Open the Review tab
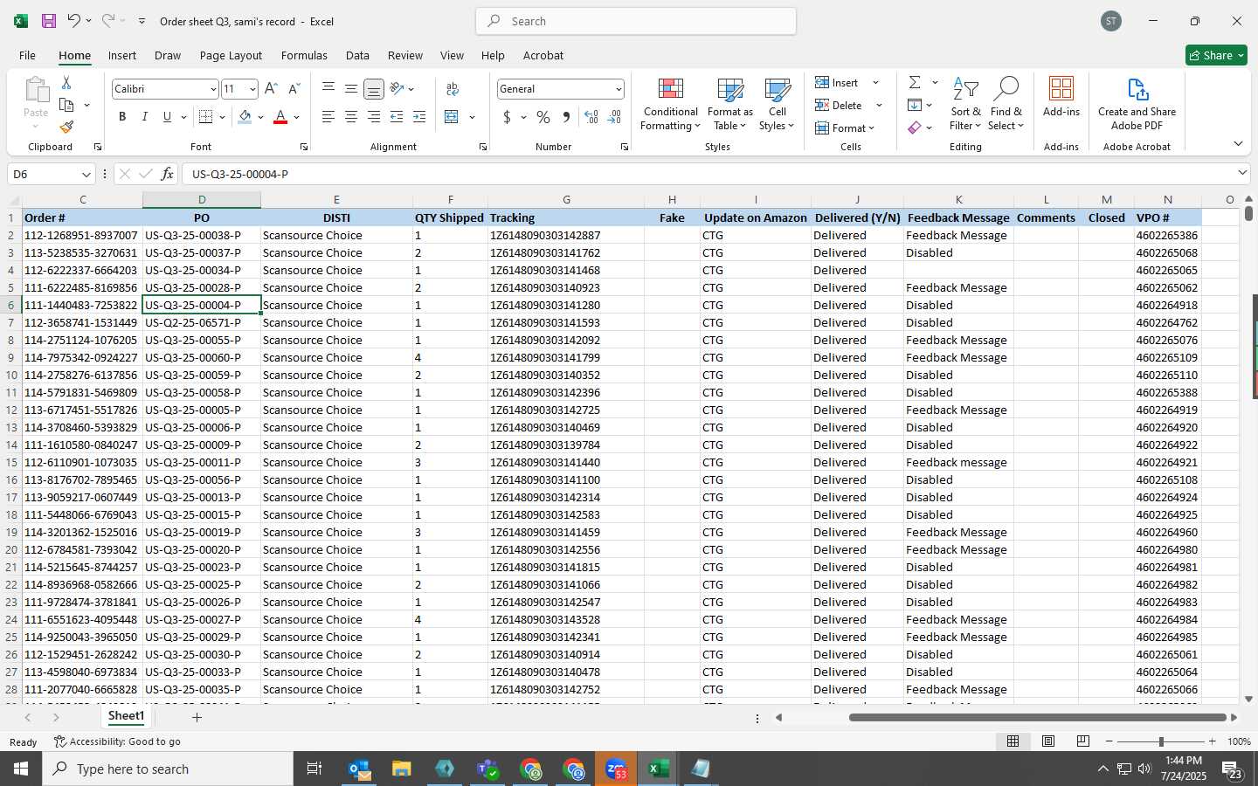The image size is (1258, 786). [x=405, y=55]
